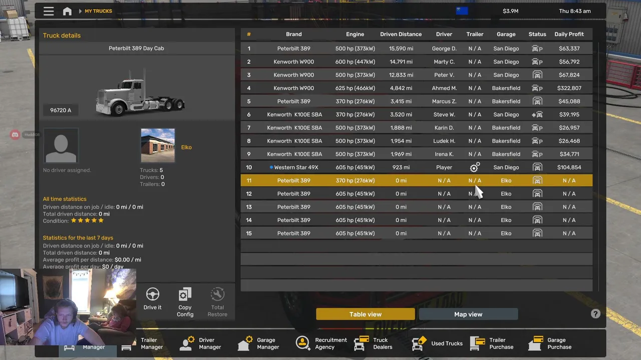Sort table by Driven Distance header

pyautogui.click(x=401, y=34)
